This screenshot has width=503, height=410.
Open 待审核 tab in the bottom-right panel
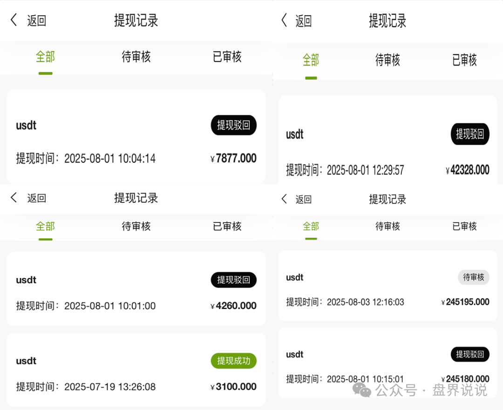point(387,227)
